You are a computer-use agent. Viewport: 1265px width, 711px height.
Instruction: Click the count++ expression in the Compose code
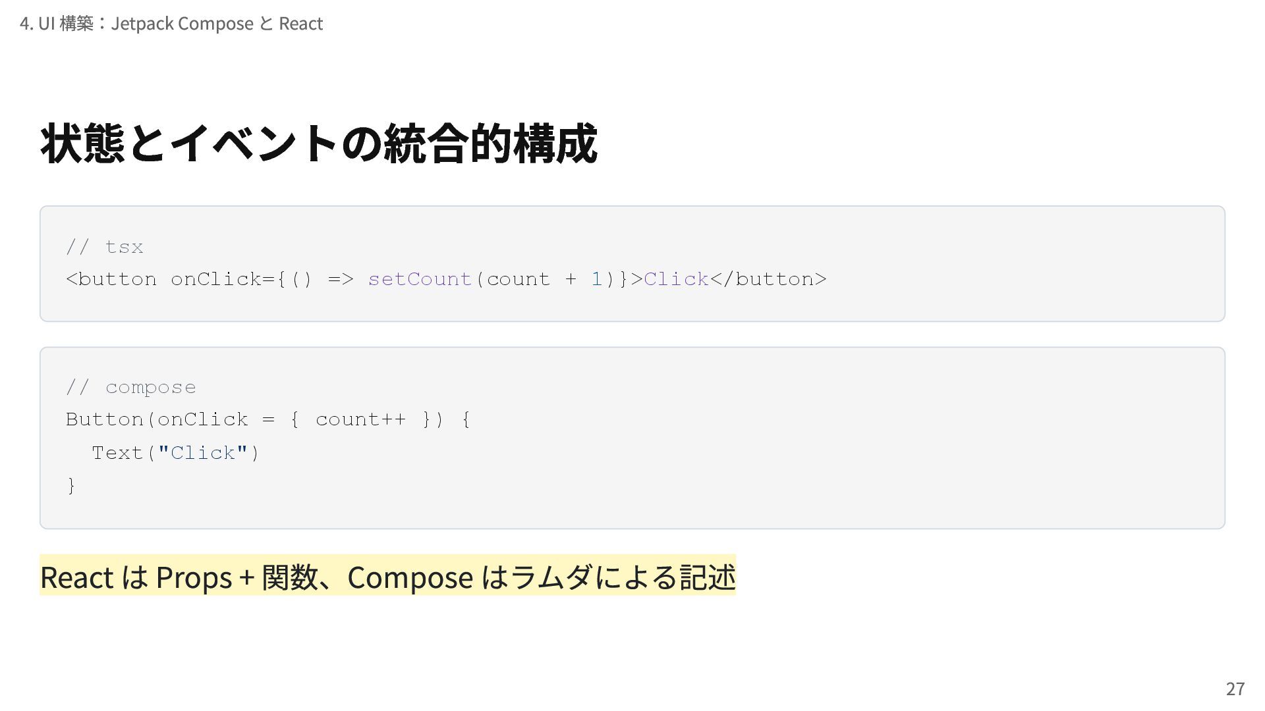tap(360, 419)
